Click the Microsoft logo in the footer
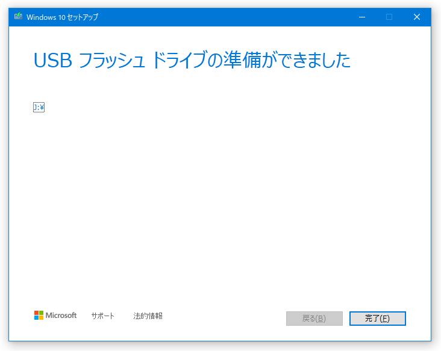The height and width of the screenshot is (351, 441). click(55, 316)
